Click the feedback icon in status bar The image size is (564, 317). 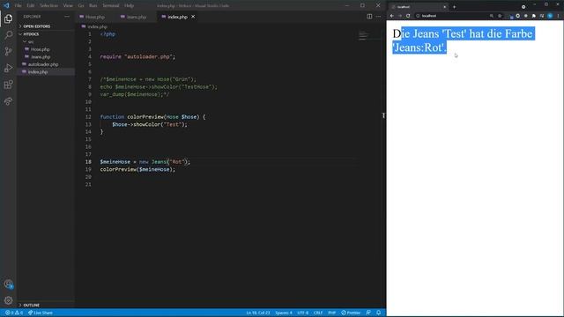coord(368,313)
